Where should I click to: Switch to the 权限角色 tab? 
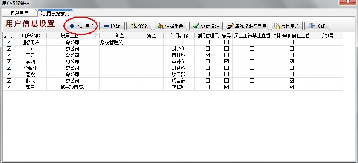19,13
